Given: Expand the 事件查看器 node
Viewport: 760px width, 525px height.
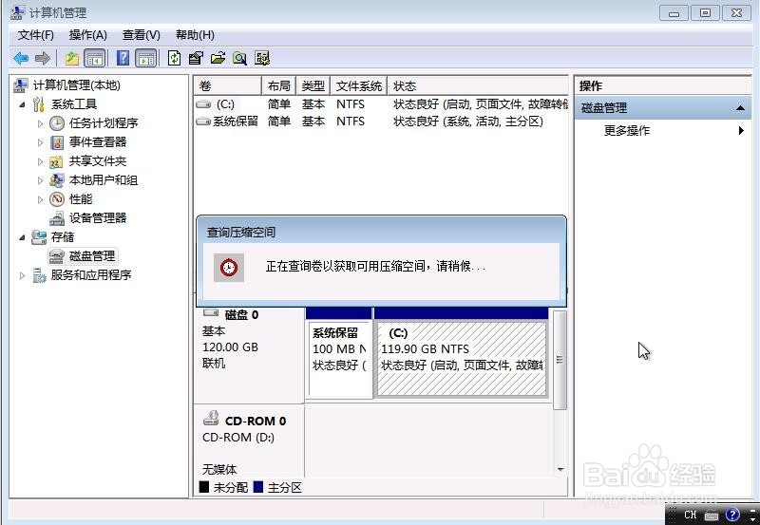Looking at the screenshot, I should (x=40, y=142).
